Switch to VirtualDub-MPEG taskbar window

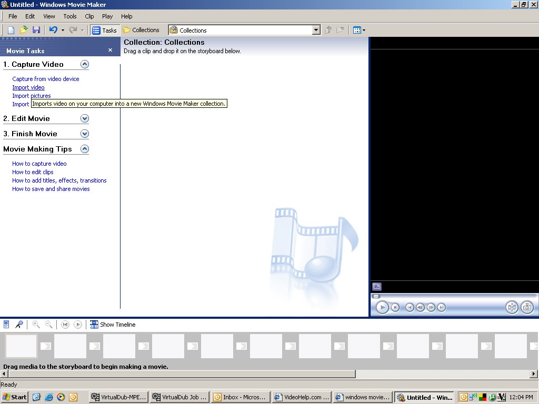(x=119, y=398)
